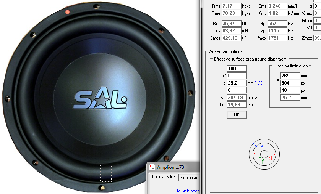Click the cross-multiplication a field showing 265 mm
Image resolution: width=321 pixels, height=194 pixels.
290,76
